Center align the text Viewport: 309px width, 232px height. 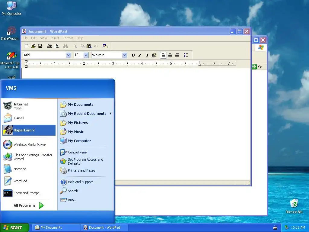[170, 55]
